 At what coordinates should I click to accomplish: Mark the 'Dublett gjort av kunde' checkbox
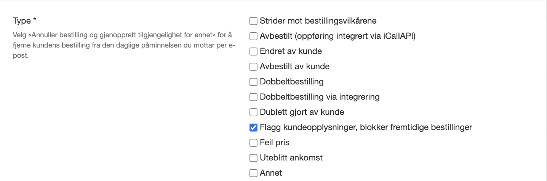click(253, 112)
